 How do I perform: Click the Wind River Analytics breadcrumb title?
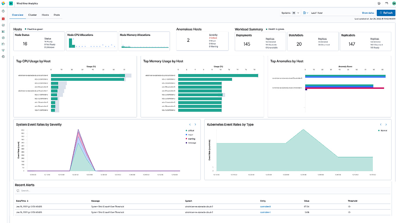pyautogui.click(x=27, y=3)
